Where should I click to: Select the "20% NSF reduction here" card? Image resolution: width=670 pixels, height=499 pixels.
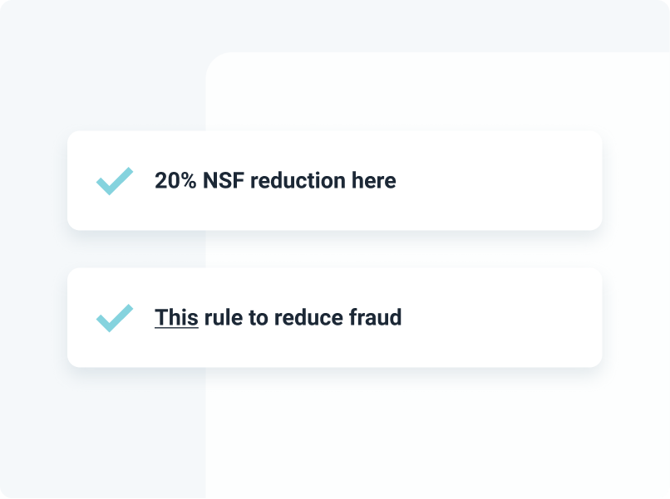pos(334,180)
